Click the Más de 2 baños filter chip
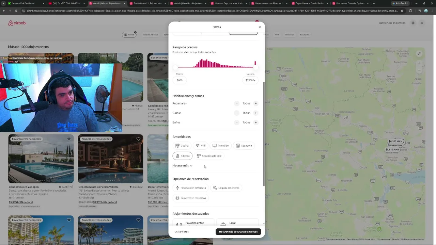The image size is (436, 245). point(150,34)
